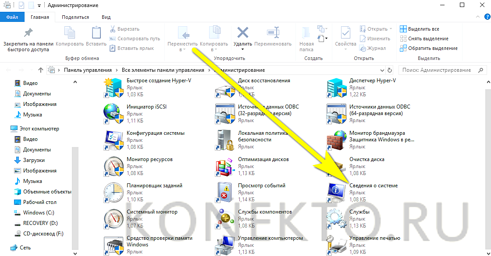Click the search box Поиск: Администрирование
Screen dimensions: 491x256
(437, 70)
